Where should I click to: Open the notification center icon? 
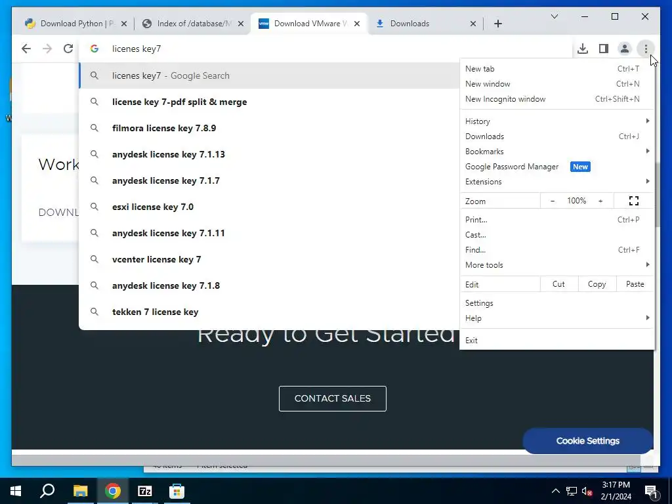coord(651,492)
